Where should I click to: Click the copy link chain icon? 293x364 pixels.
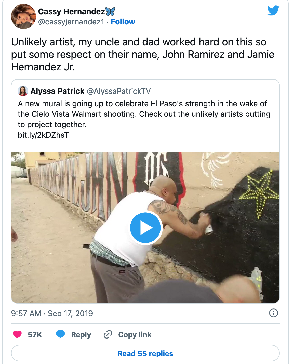(x=108, y=334)
